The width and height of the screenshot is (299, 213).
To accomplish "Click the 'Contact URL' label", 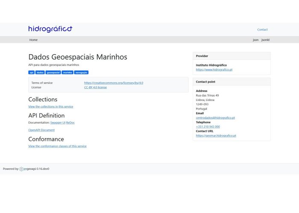I will click(x=205, y=131).
